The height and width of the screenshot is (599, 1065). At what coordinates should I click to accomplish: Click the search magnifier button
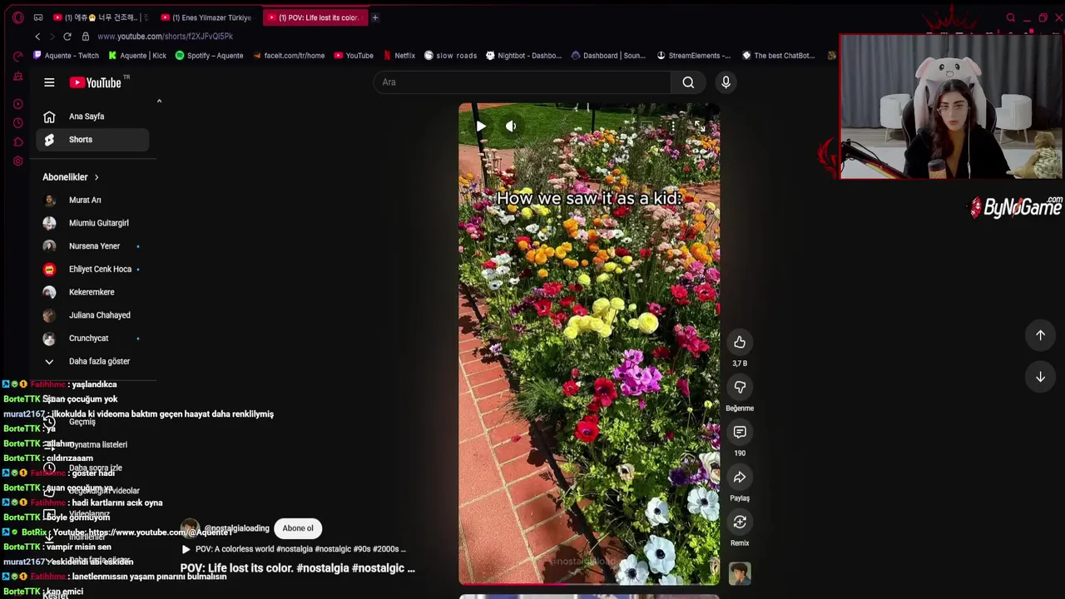point(688,82)
